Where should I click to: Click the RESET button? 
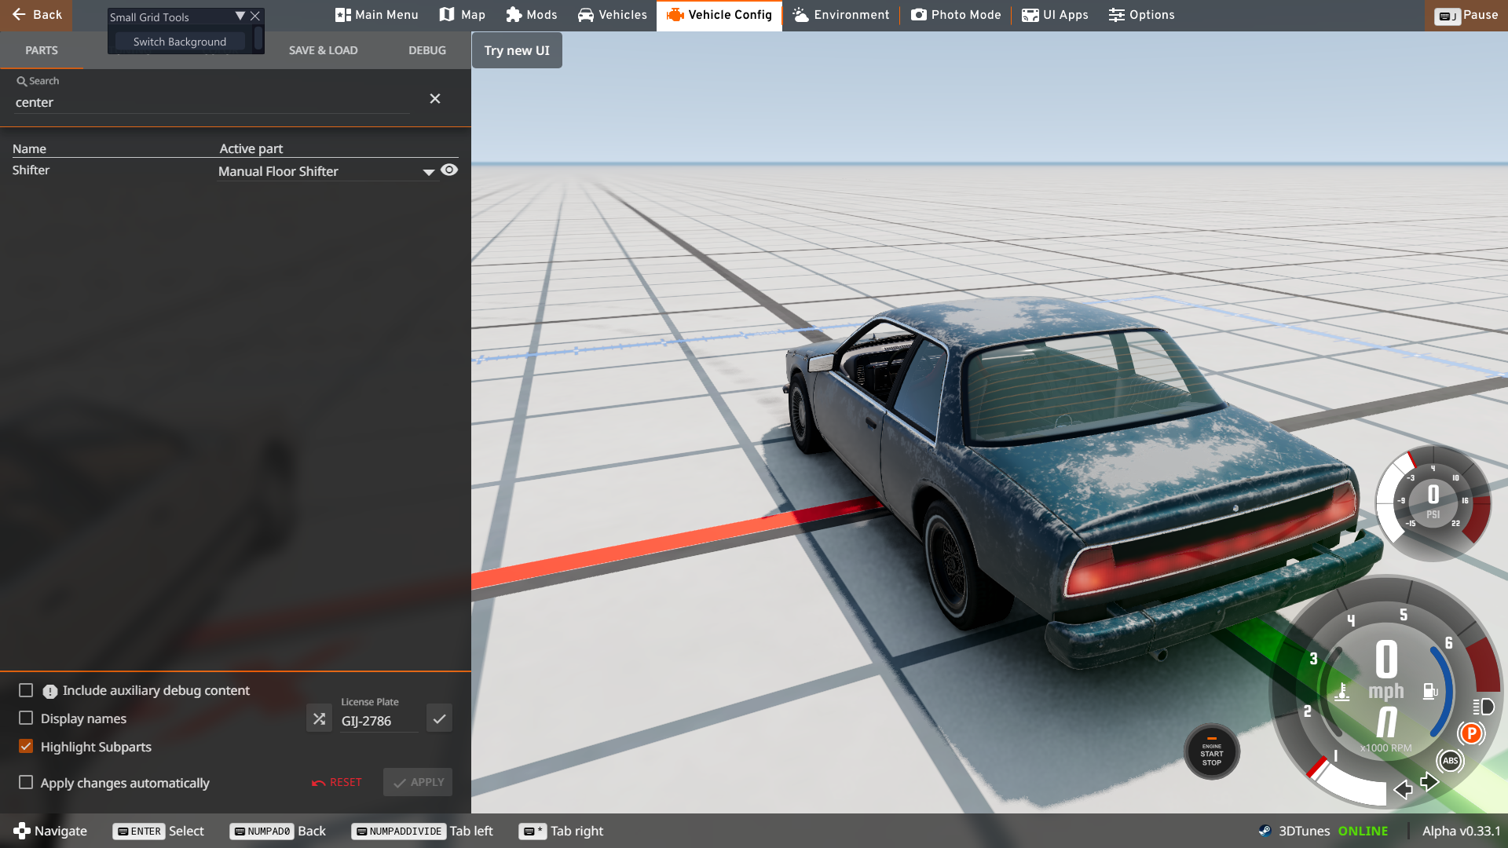tap(337, 783)
